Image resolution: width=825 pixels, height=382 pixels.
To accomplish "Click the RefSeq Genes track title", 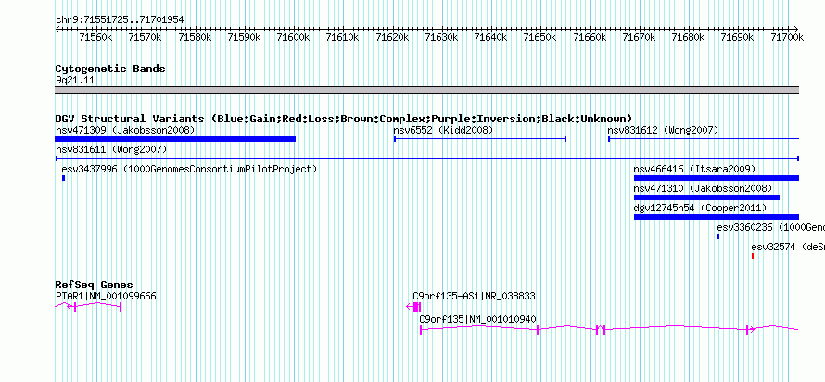I will (94, 286).
